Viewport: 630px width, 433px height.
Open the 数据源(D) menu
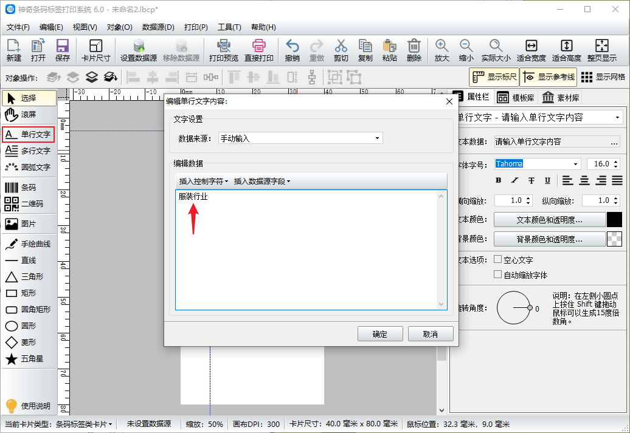tap(158, 27)
